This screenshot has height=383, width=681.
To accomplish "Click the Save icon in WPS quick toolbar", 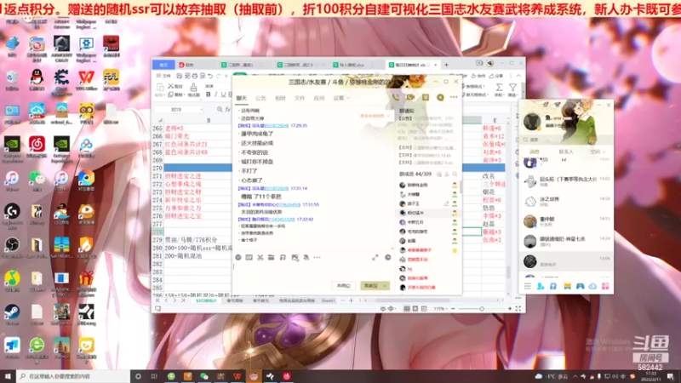I will [179, 76].
